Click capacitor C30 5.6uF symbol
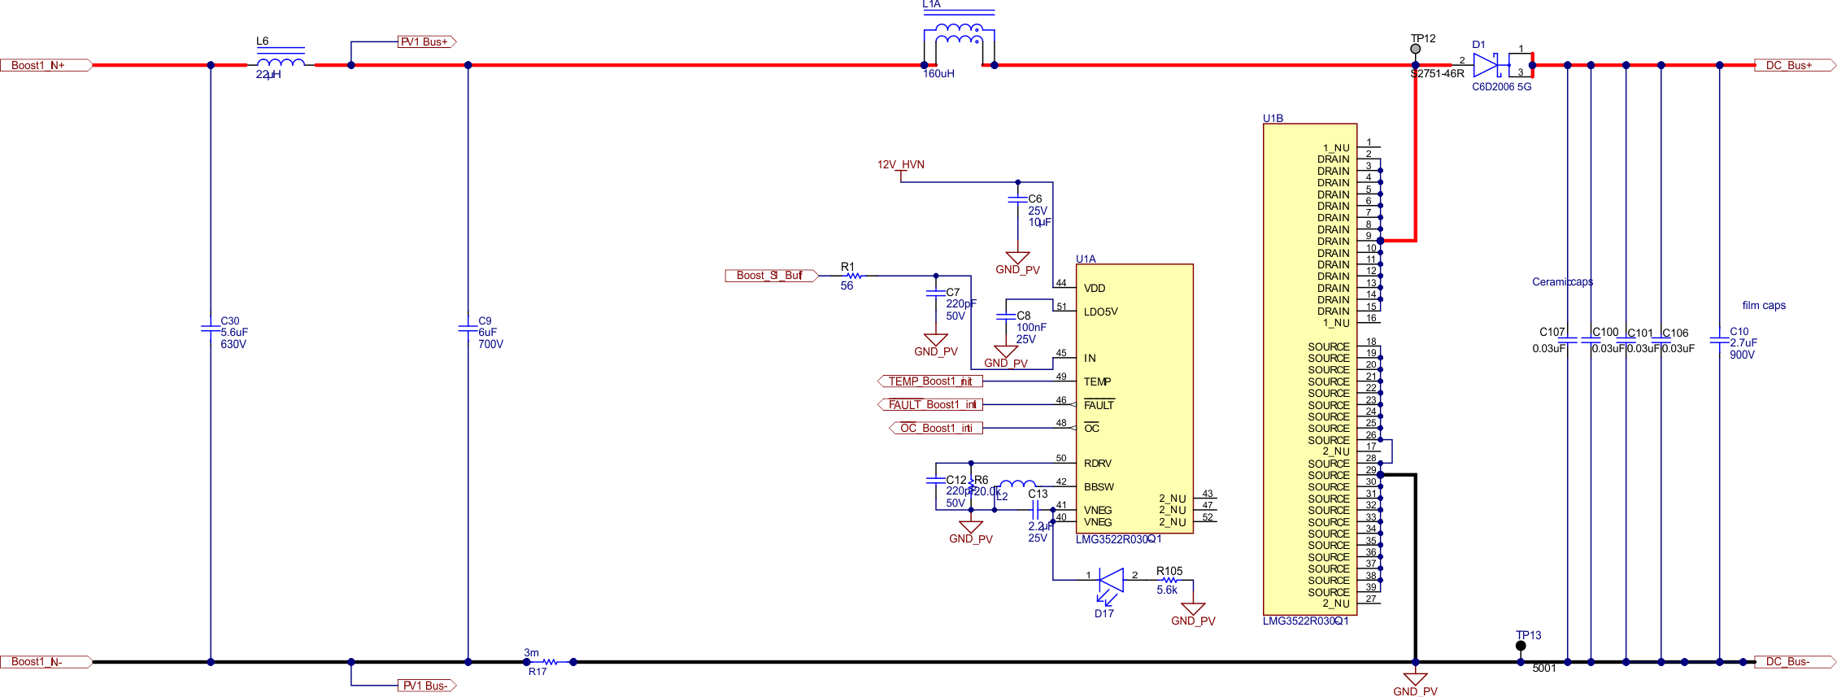Viewport: 1837px width, 697px height. pos(211,329)
